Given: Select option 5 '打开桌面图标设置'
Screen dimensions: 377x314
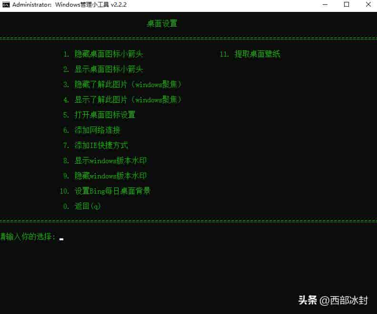Looking at the screenshot, I should pos(99,115).
